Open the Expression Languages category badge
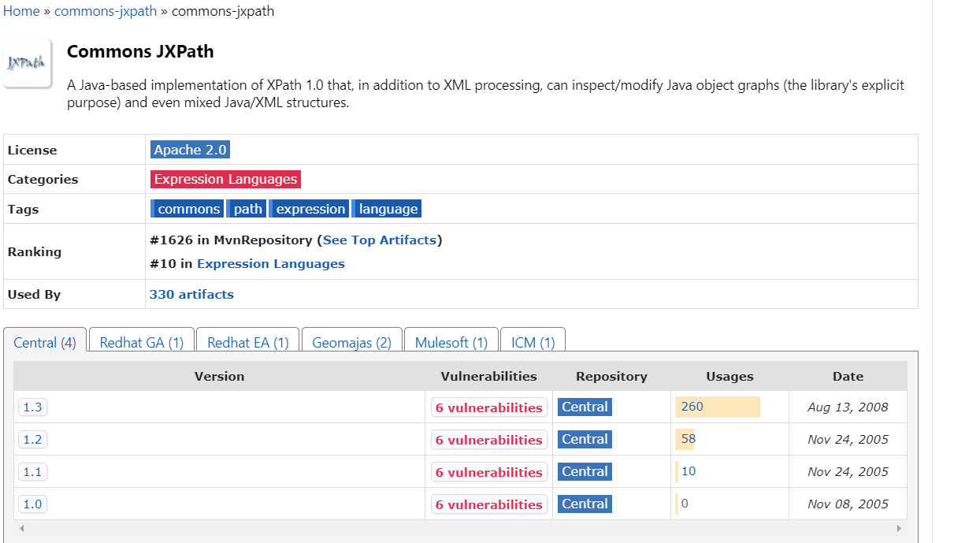Viewport: 954px width, 543px height. pyautogui.click(x=225, y=179)
